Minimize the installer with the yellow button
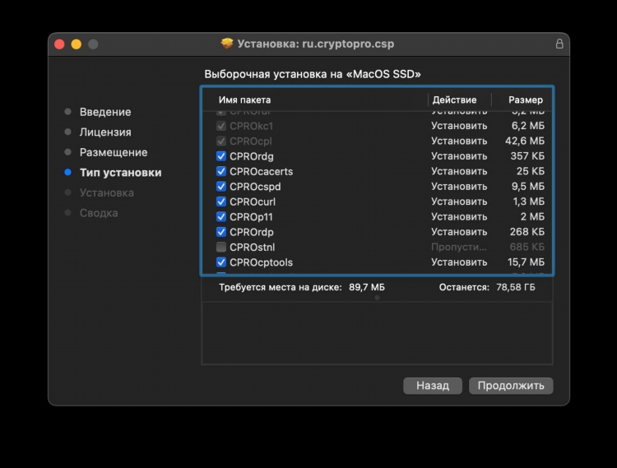Image resolution: width=617 pixels, height=468 pixels. point(77,44)
